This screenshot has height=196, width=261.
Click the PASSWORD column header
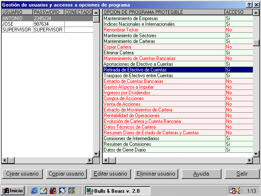49,12
